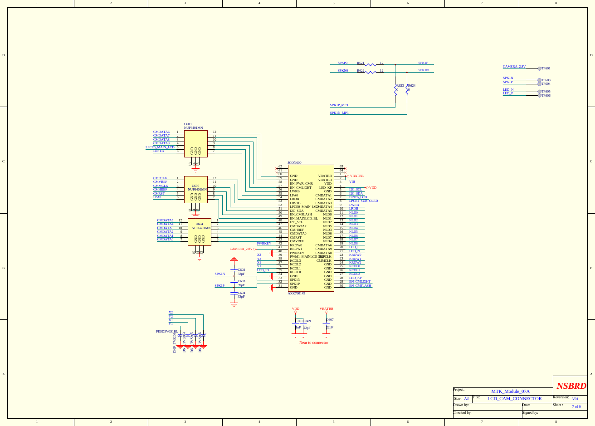Select the U605 NUF6401MN component symbol
This screenshot has width=595, height=426.
pyautogui.click(x=195, y=190)
